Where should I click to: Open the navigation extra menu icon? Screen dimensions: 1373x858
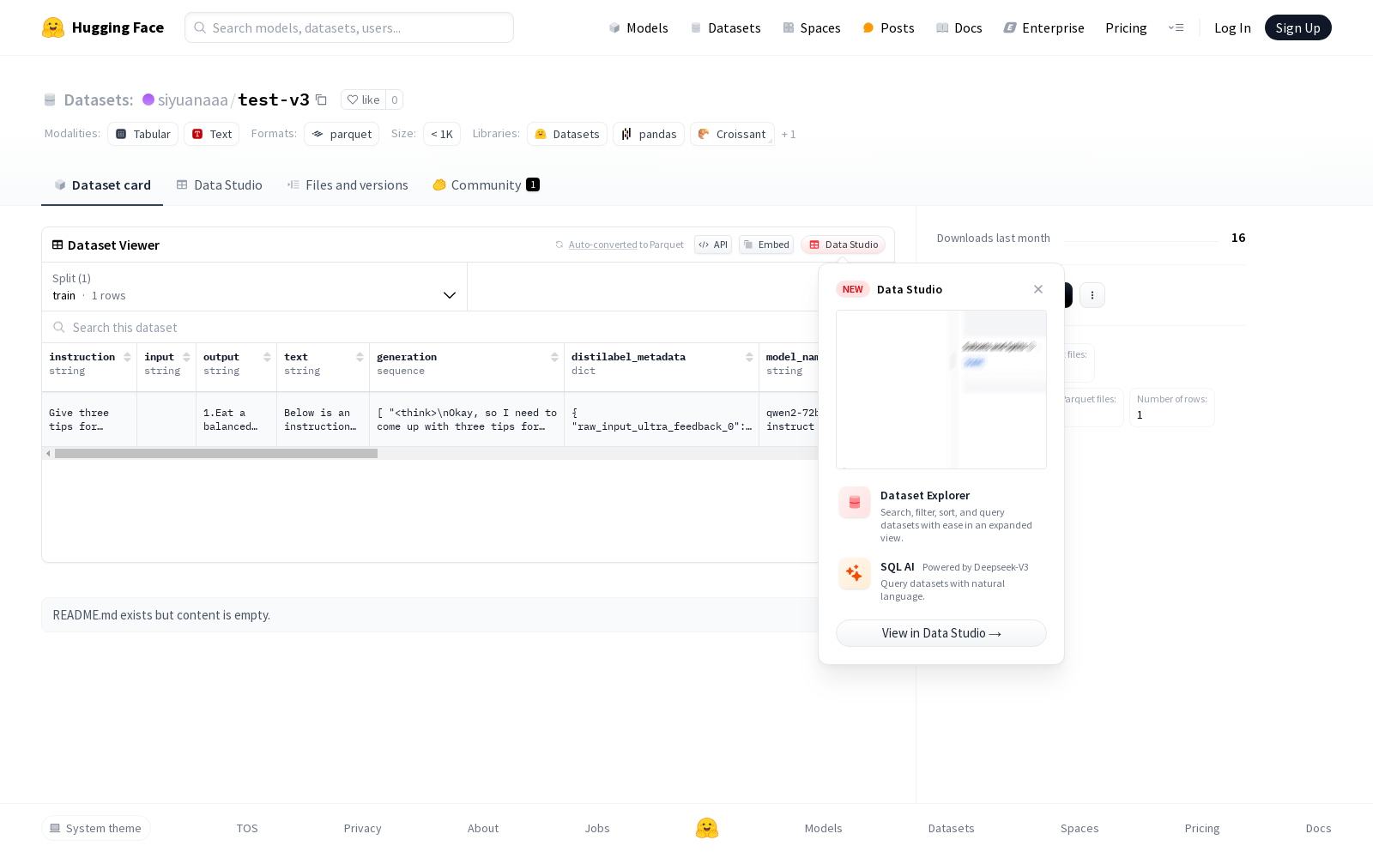pyautogui.click(x=1176, y=27)
